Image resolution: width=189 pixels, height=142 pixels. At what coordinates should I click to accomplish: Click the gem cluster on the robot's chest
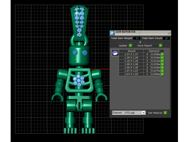(79, 80)
